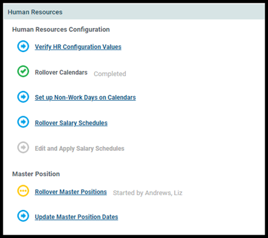Click green checkmark icon for Rollover Calendars
This screenshot has height=238, width=268.
[x=23, y=72]
